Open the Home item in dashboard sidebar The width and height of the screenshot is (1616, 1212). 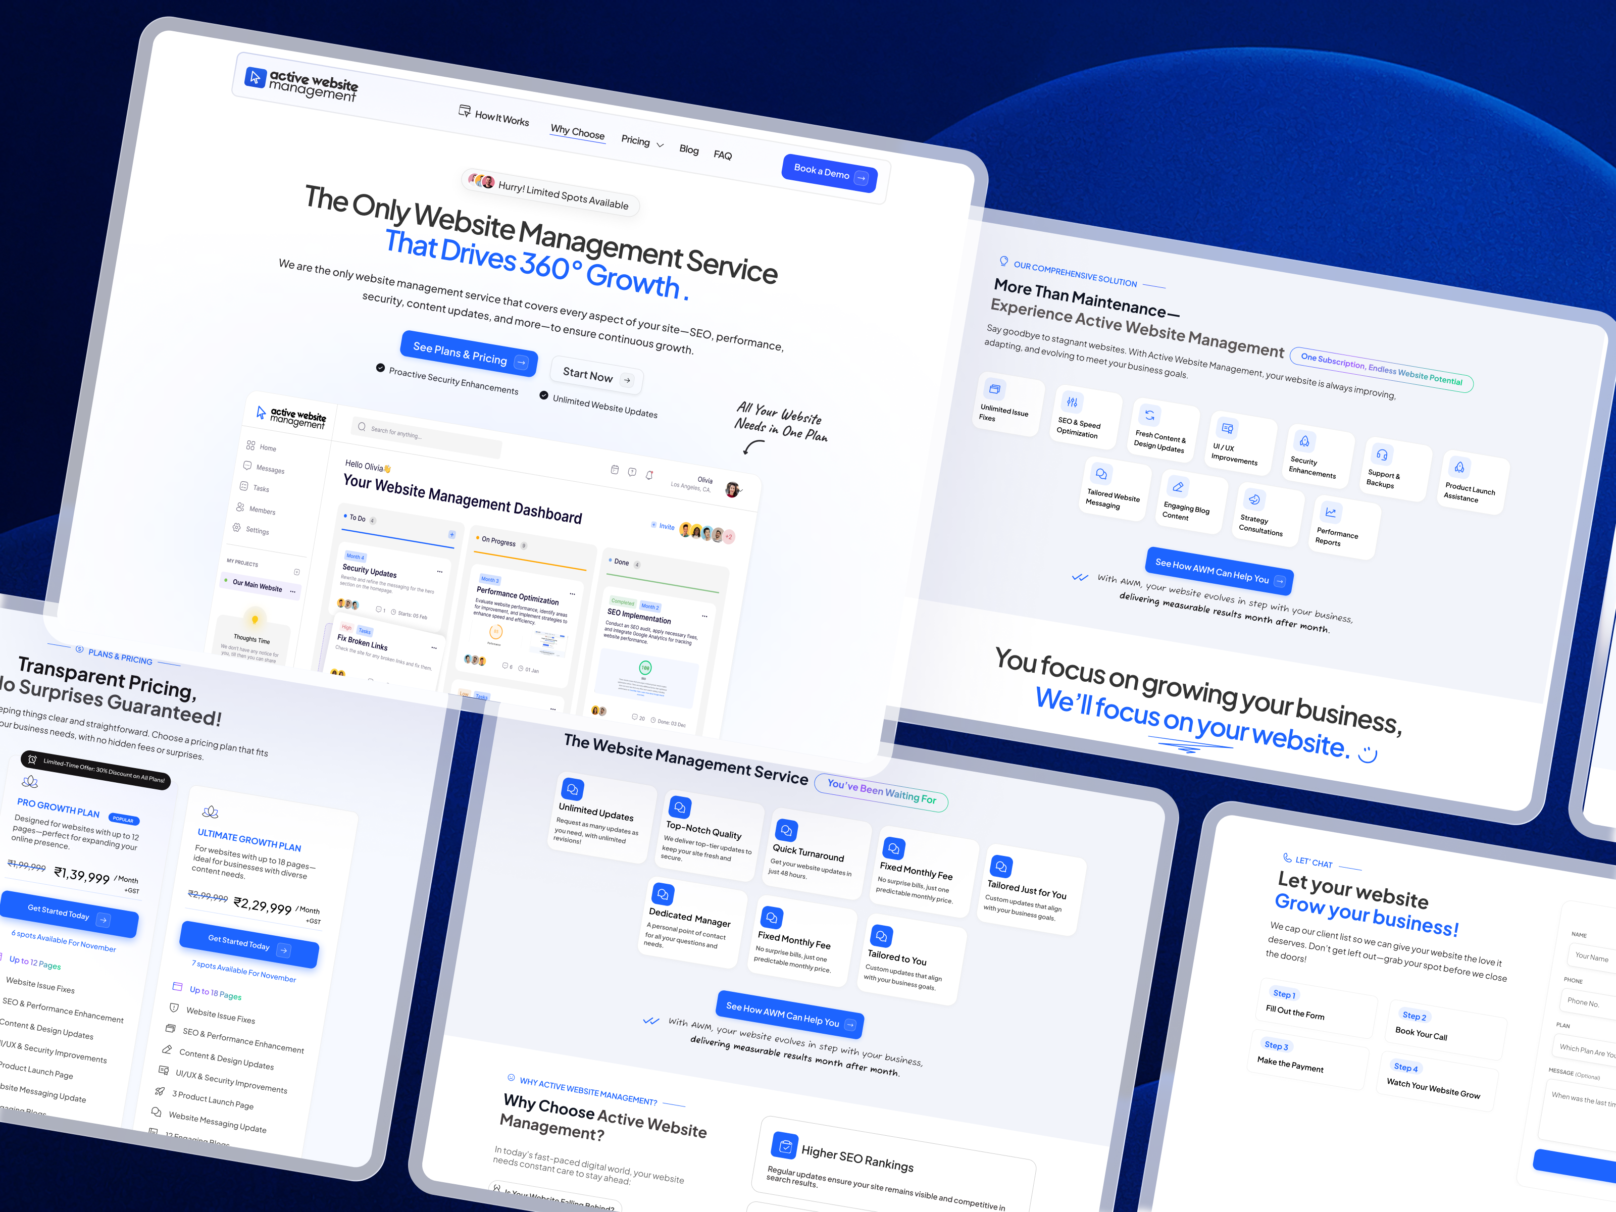tap(262, 446)
